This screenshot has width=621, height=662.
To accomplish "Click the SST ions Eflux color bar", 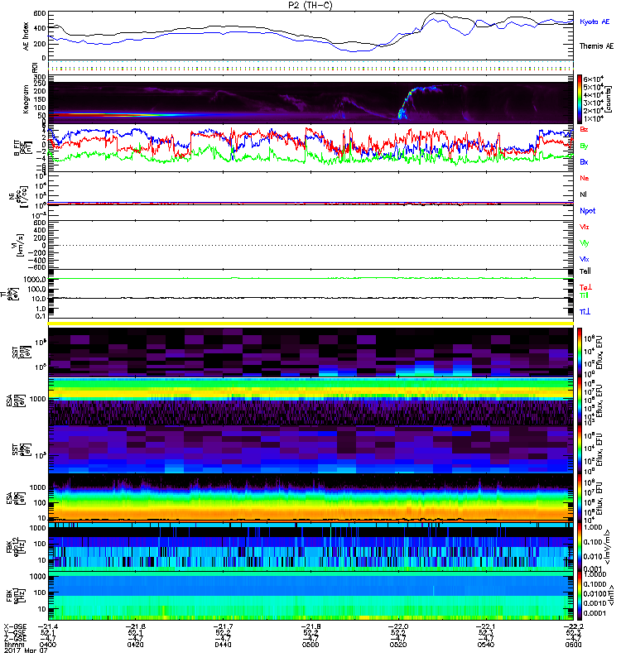I will coord(580,353).
